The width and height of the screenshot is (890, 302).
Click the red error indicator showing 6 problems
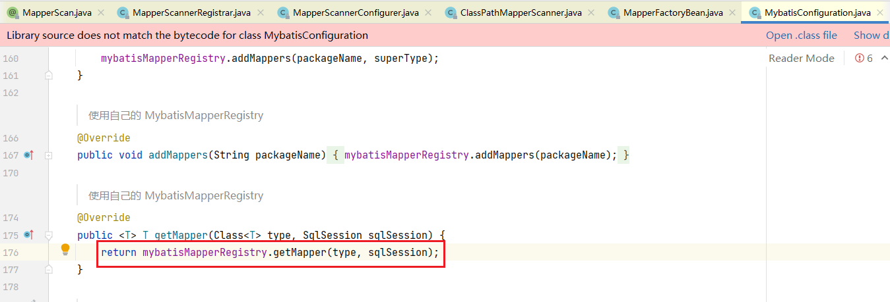click(864, 59)
